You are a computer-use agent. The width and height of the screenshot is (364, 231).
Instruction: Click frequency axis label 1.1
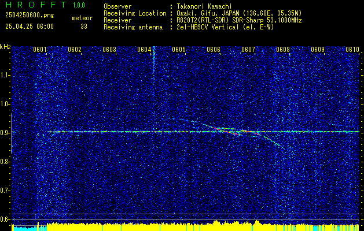[5, 75]
